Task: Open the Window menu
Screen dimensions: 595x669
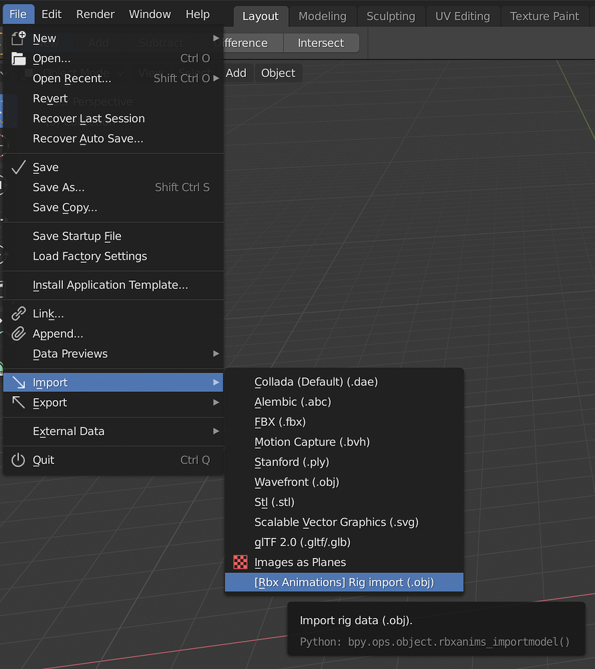Action: 150,13
